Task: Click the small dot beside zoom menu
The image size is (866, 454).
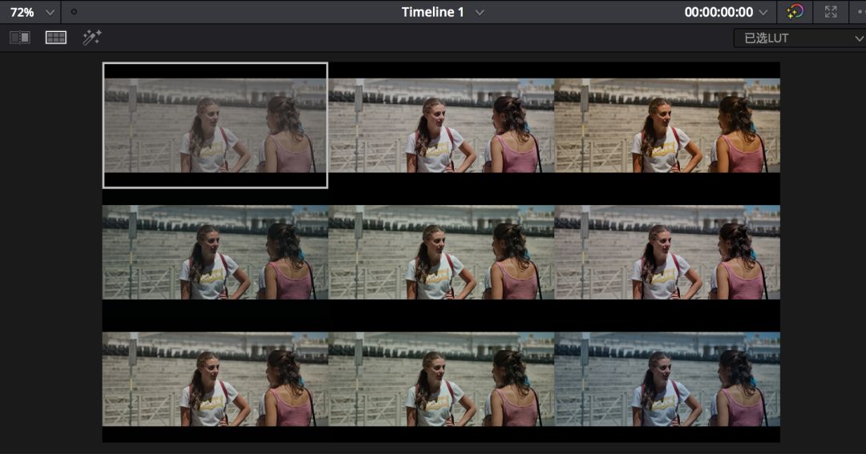Action: [x=74, y=11]
